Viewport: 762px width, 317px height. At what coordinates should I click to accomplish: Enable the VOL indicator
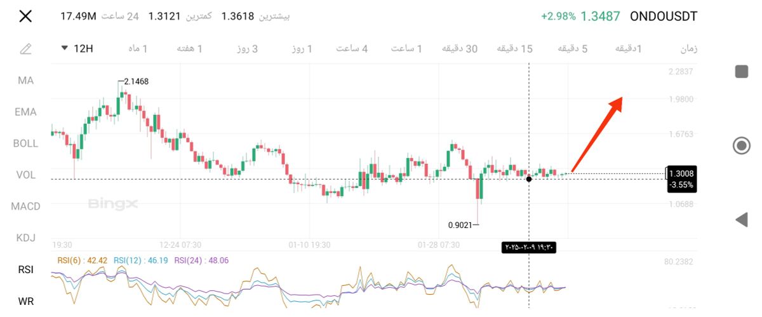pos(25,175)
